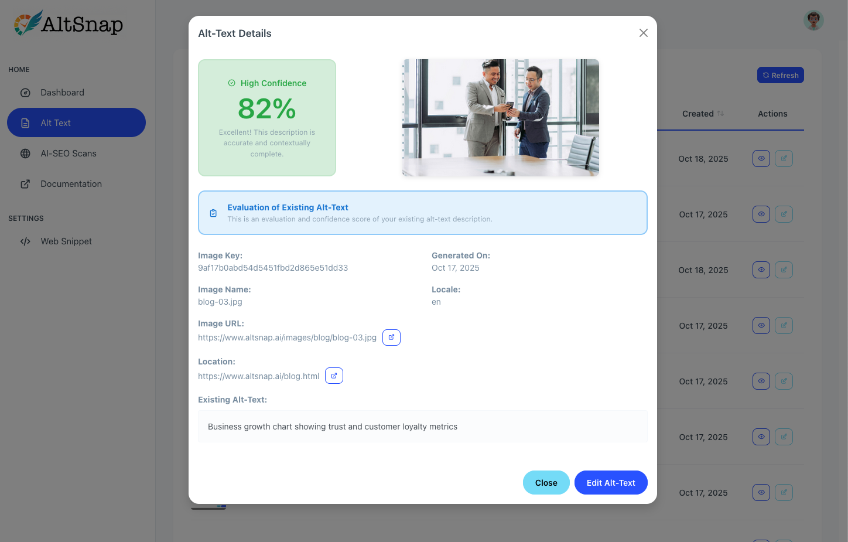
Task: Click the clipboard icon in the evaluation banner
Action: [213, 213]
